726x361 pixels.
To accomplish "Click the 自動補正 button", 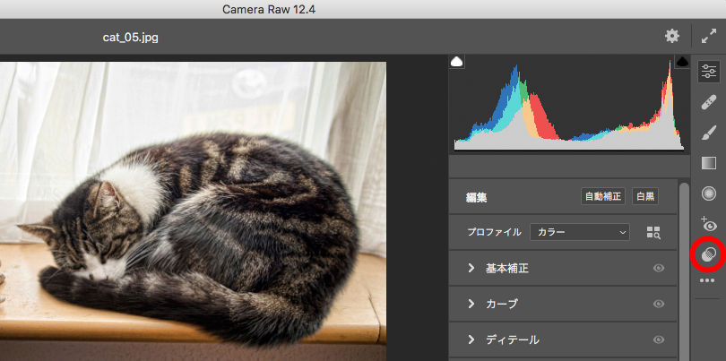I will pos(603,196).
